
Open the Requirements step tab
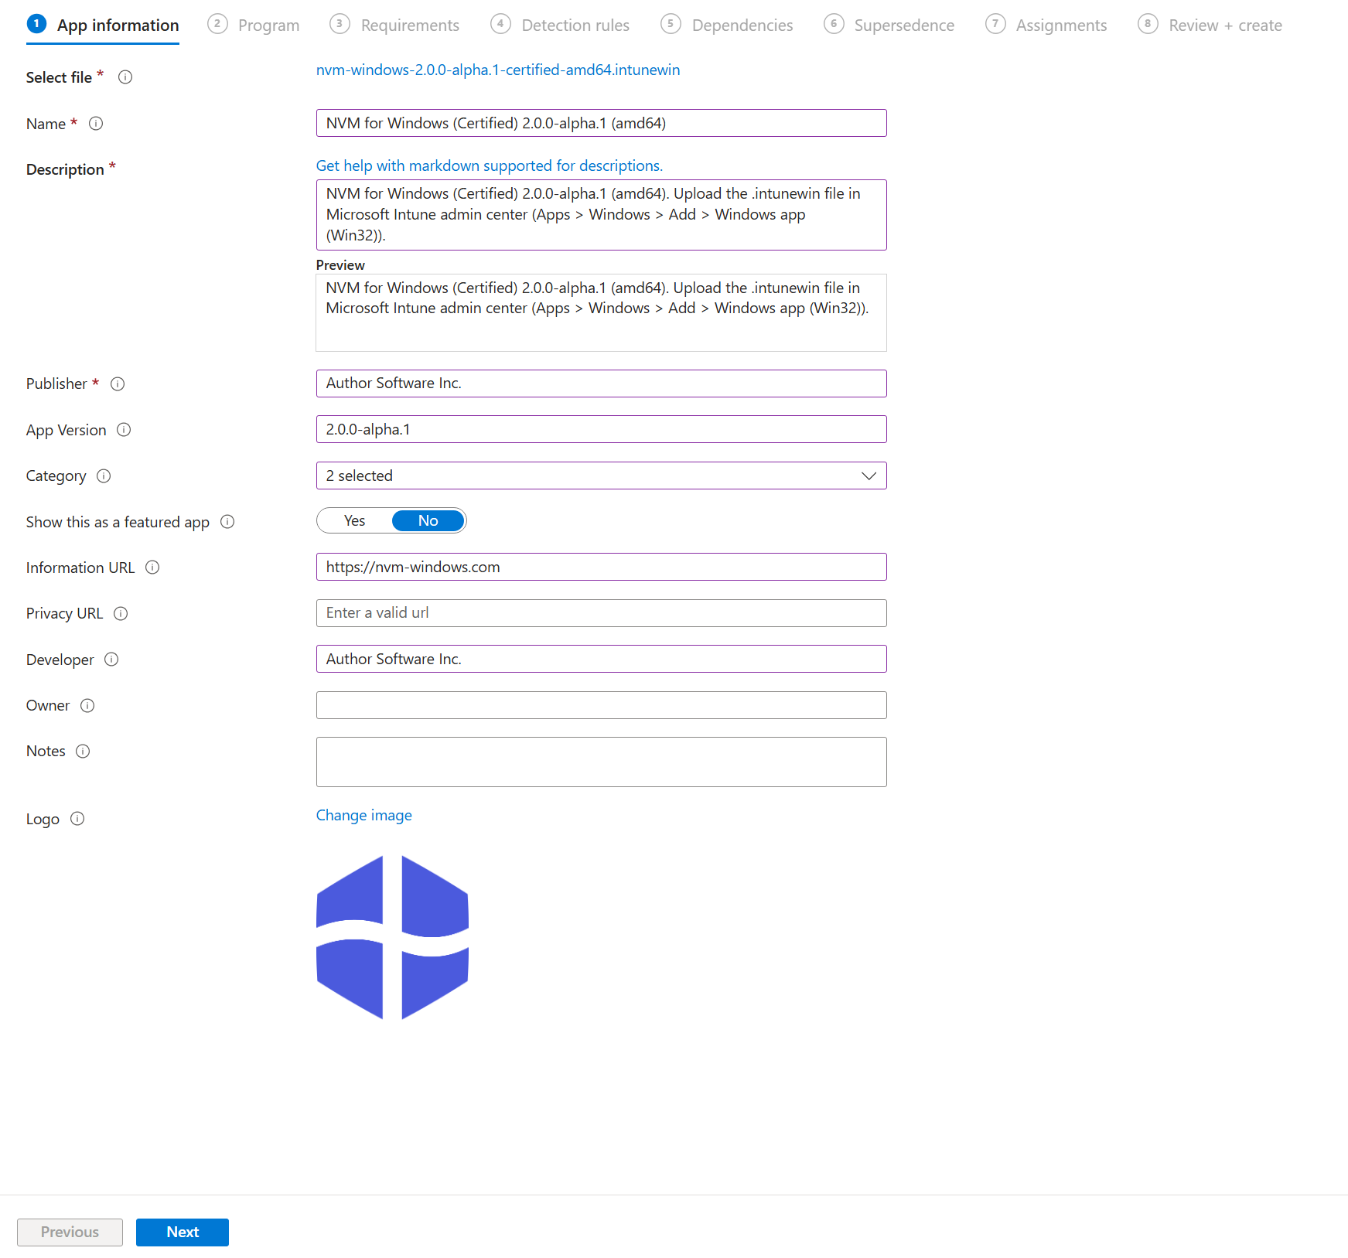(x=394, y=26)
